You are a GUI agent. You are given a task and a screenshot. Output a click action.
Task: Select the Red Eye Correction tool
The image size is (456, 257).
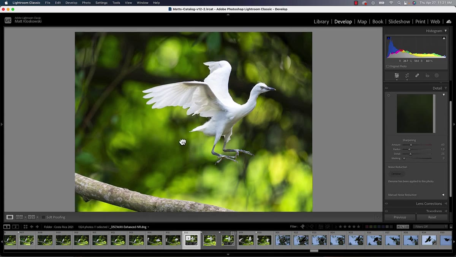[427, 76]
